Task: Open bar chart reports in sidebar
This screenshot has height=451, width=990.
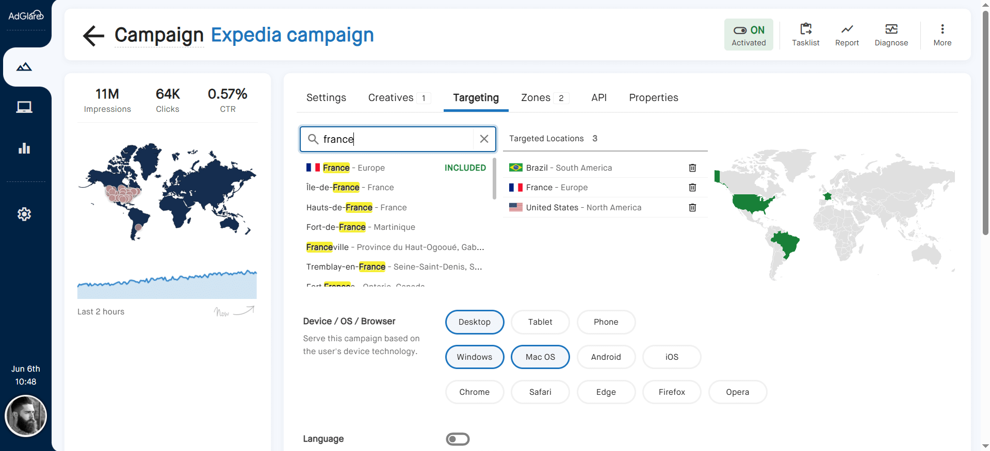Action: (24, 148)
